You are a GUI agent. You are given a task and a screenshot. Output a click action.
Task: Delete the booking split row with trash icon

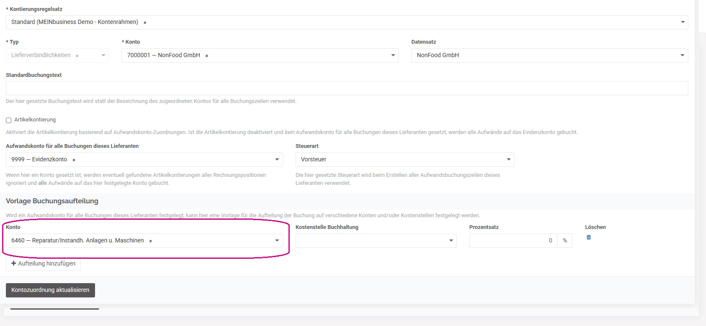pyautogui.click(x=589, y=237)
